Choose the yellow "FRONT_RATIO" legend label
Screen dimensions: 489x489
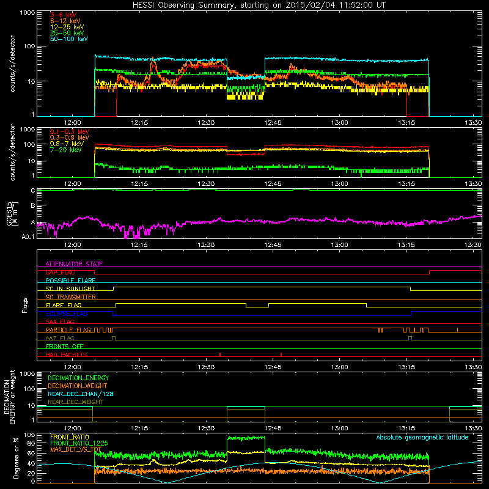pos(70,437)
